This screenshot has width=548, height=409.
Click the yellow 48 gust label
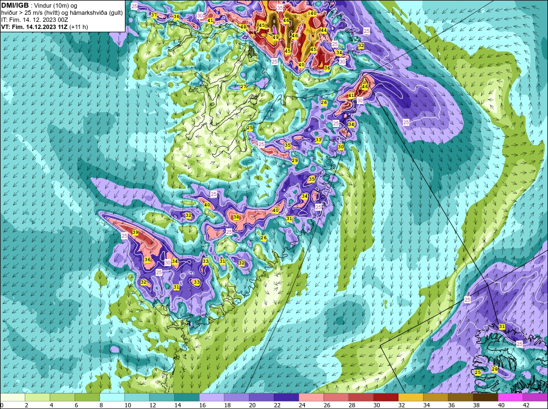243,27
